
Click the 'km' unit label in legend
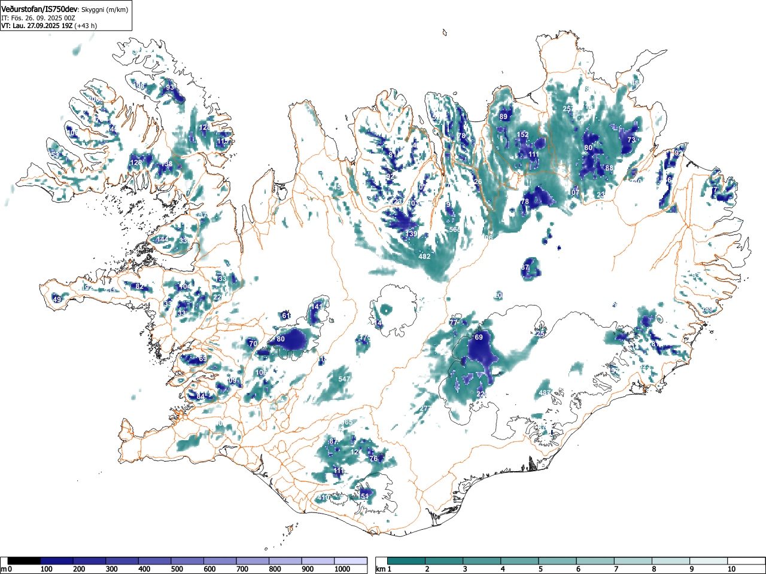click(381, 569)
